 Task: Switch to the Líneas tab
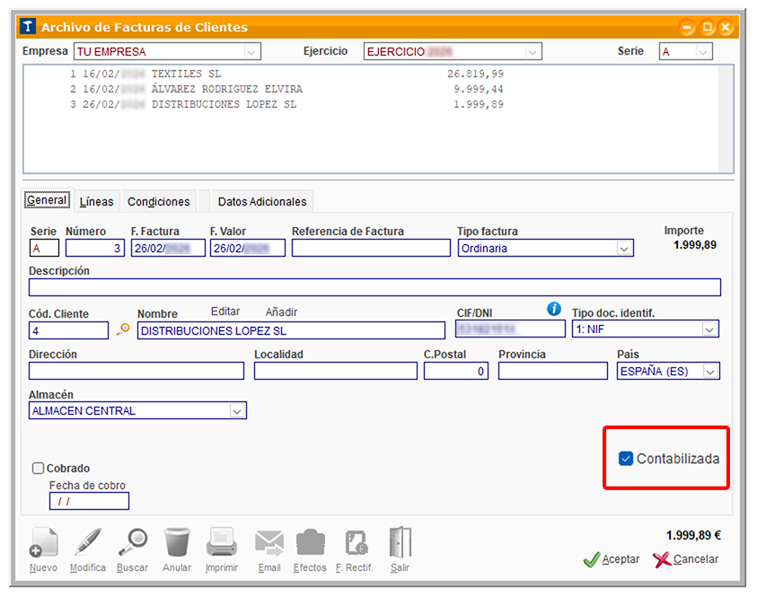pyautogui.click(x=96, y=201)
